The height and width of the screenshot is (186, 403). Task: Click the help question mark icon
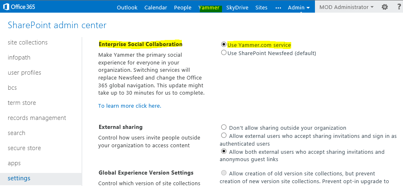point(398,7)
